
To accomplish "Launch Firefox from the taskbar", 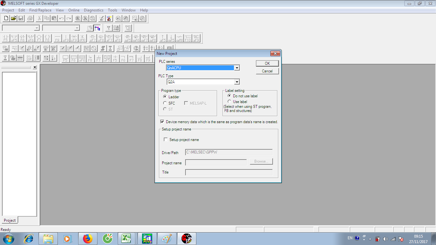I will (x=87, y=239).
